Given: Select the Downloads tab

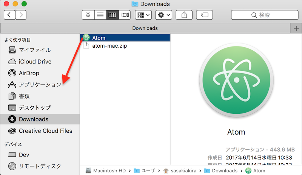Looking at the screenshot, I should tap(145, 28).
